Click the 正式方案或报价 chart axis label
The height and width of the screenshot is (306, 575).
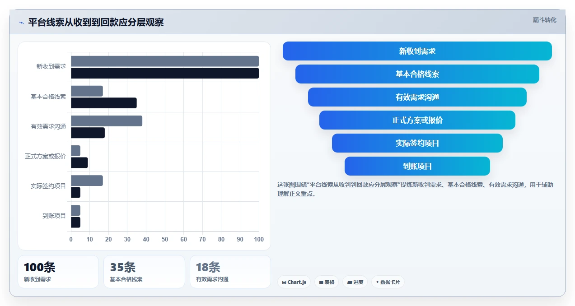coord(45,157)
